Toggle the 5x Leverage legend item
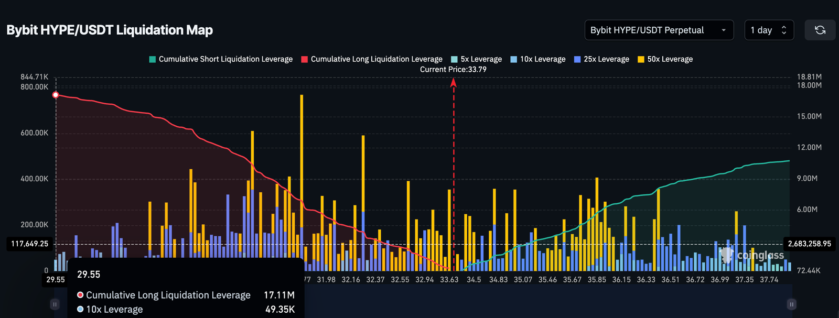Image resolution: width=839 pixels, height=318 pixels. (x=476, y=59)
